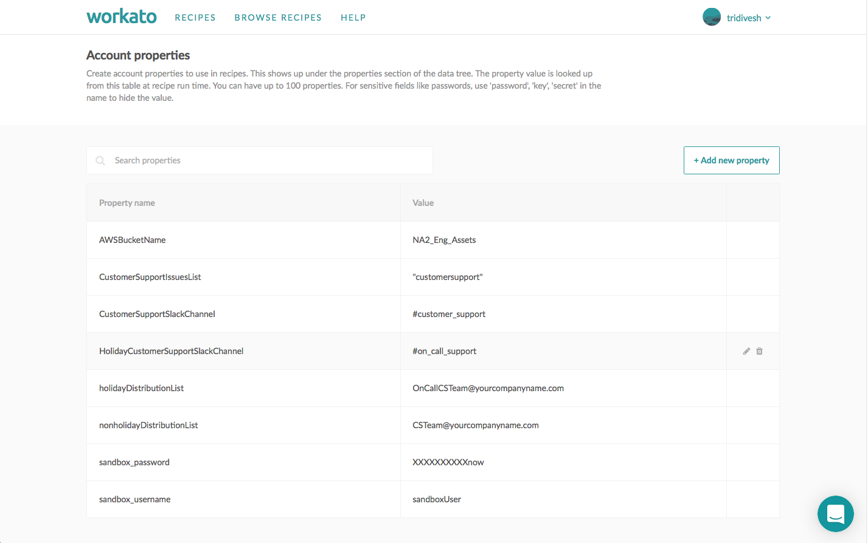868x543 pixels.
Task: Click the search magnifier icon
Action: 100,160
